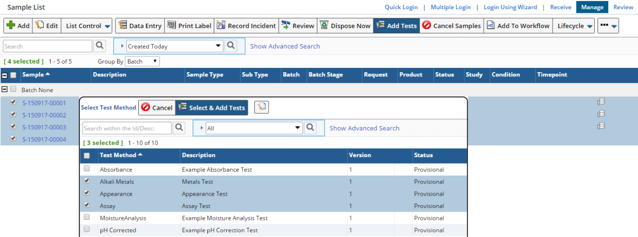Click Quick Login link
The height and width of the screenshot is (237, 638).
tap(401, 7)
